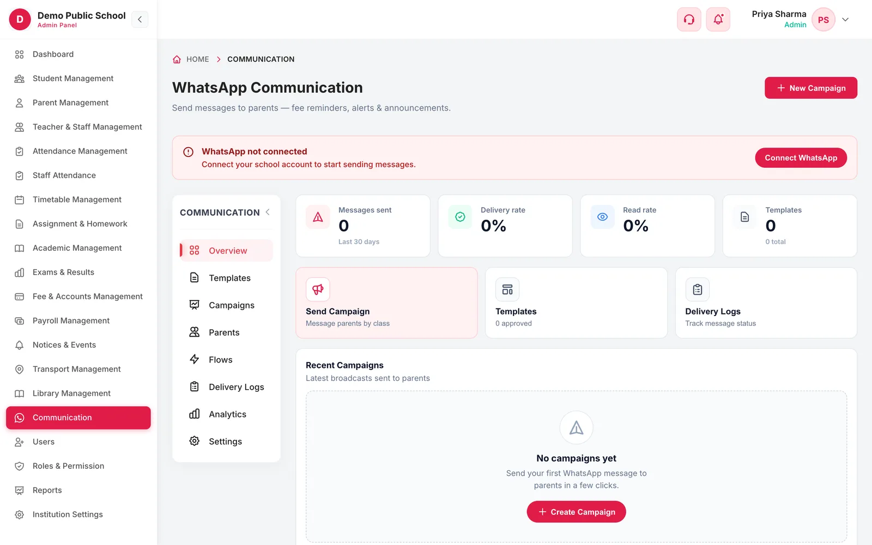Image resolution: width=872 pixels, height=545 pixels.
Task: Collapse the COMMUNICATION submenu panel
Action: click(x=268, y=212)
